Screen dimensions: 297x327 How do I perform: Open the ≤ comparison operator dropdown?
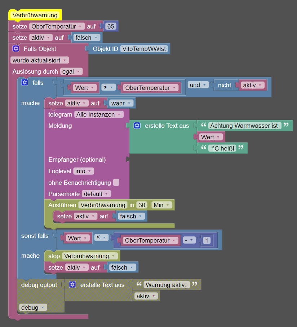pyautogui.click(x=101, y=237)
